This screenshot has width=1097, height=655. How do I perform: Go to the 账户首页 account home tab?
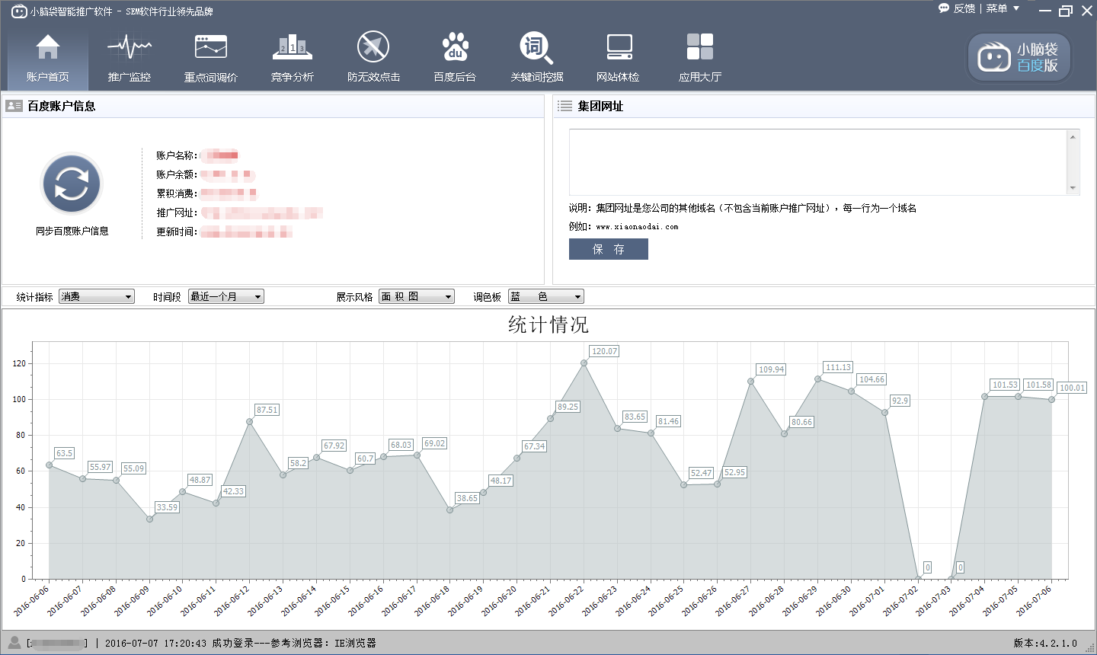click(x=47, y=58)
